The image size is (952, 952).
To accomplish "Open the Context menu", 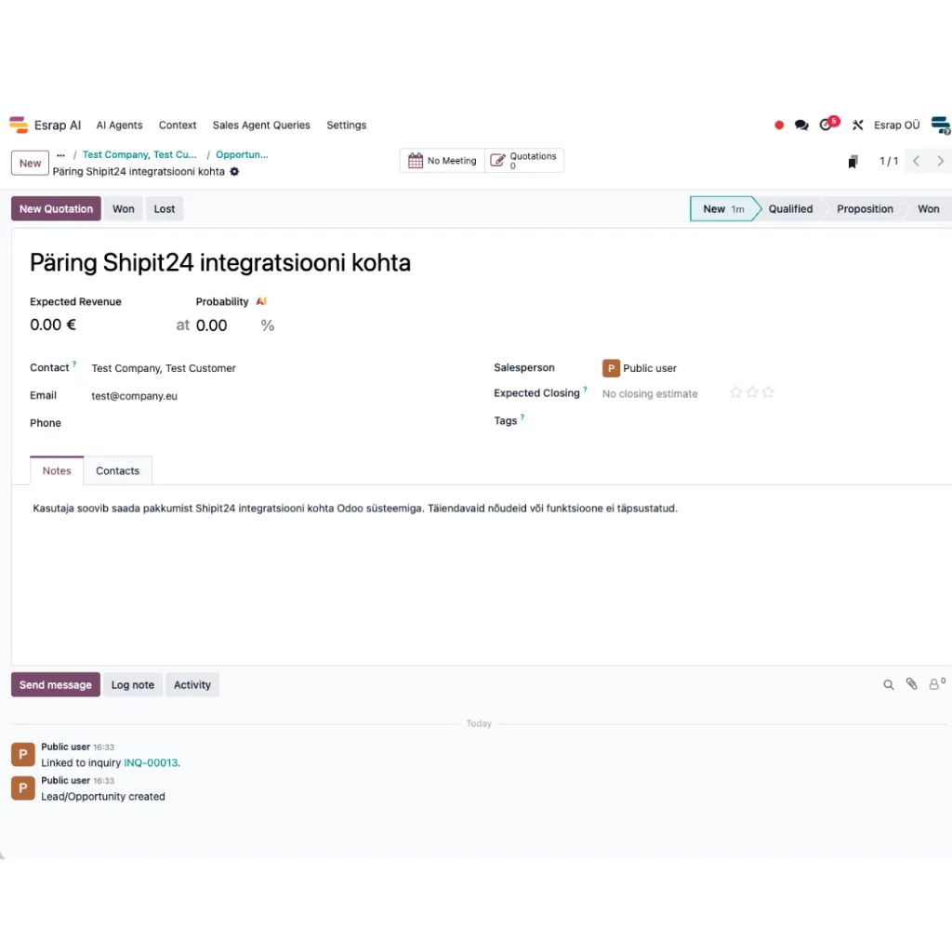I will (x=178, y=126).
